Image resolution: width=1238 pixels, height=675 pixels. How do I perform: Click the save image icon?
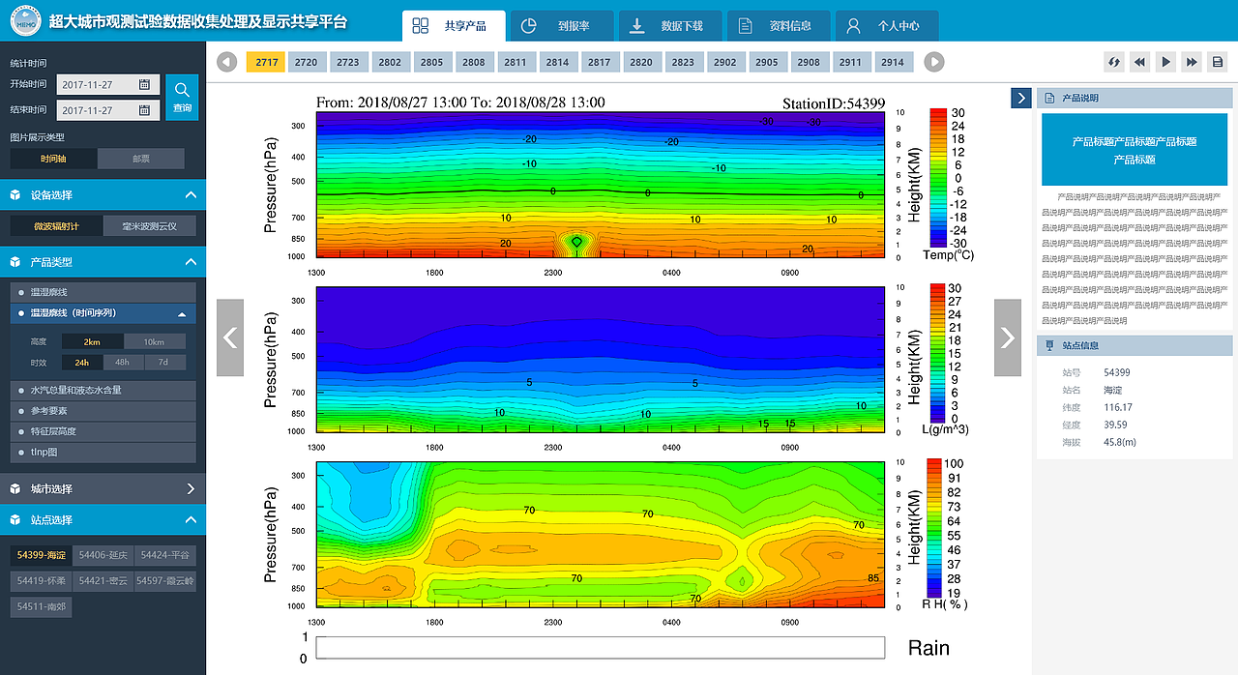tap(1219, 62)
